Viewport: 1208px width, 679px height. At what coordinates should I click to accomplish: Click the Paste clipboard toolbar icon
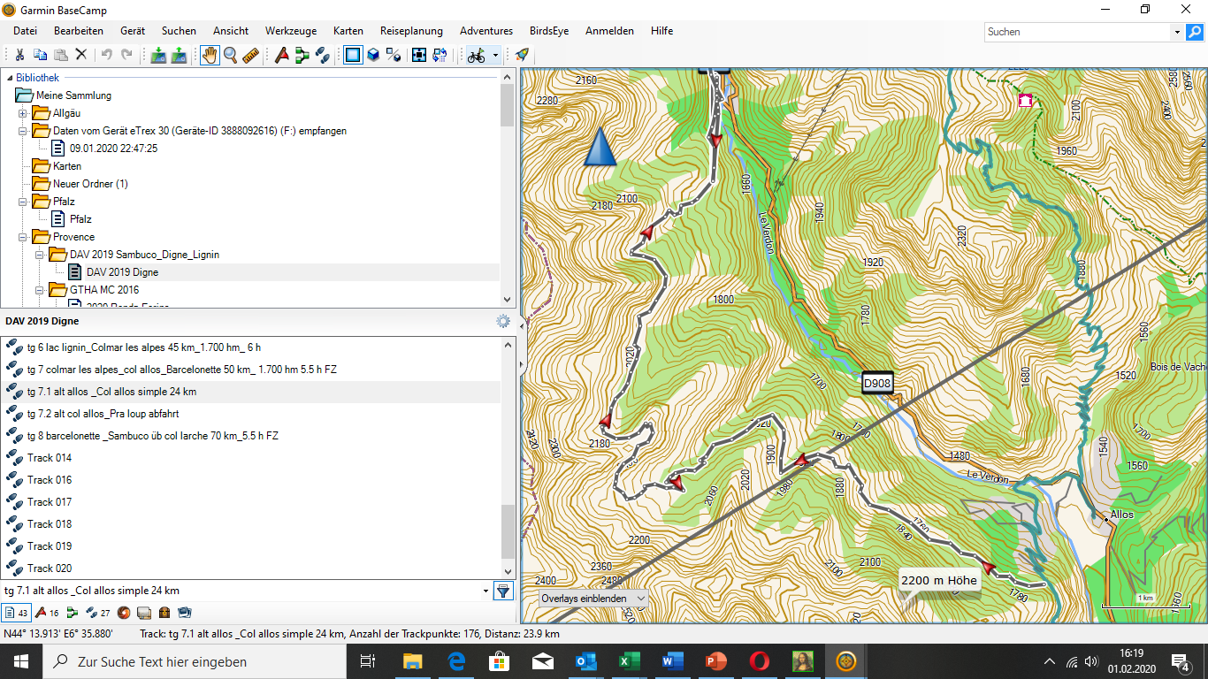60,55
